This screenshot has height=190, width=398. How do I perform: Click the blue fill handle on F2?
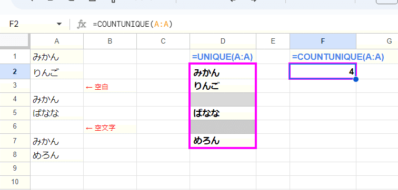(x=356, y=79)
